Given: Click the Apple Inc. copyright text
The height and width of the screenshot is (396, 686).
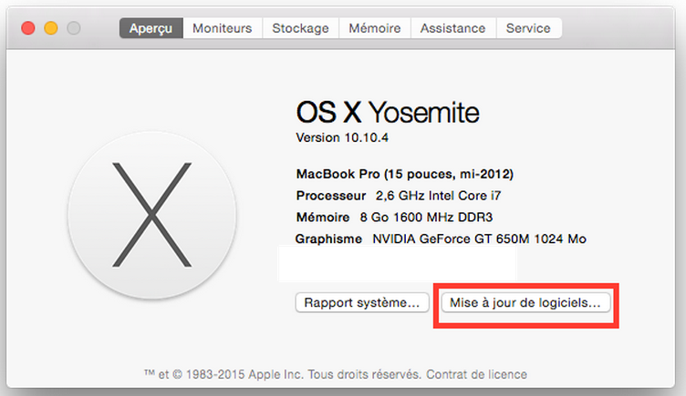Looking at the screenshot, I should click(283, 374).
